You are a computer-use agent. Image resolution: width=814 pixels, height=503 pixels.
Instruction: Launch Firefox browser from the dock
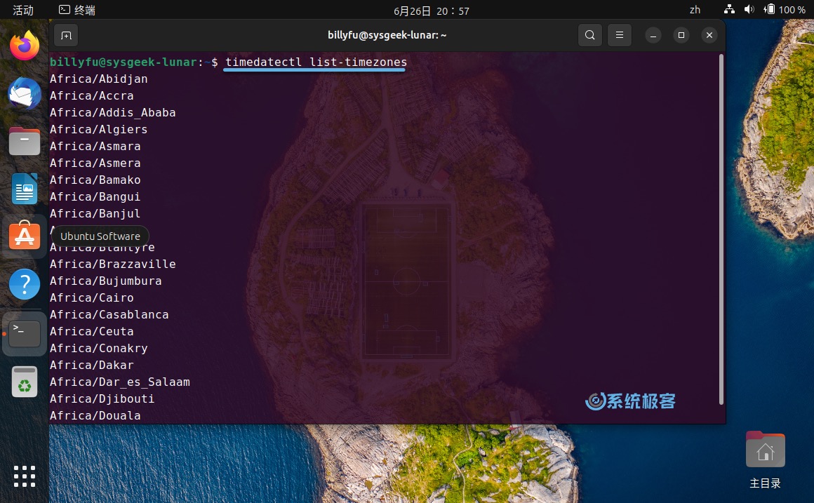25,44
